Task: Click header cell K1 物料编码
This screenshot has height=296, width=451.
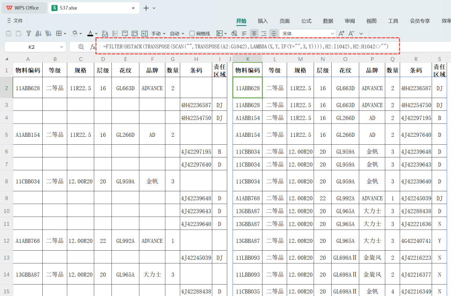Action: 248,70
